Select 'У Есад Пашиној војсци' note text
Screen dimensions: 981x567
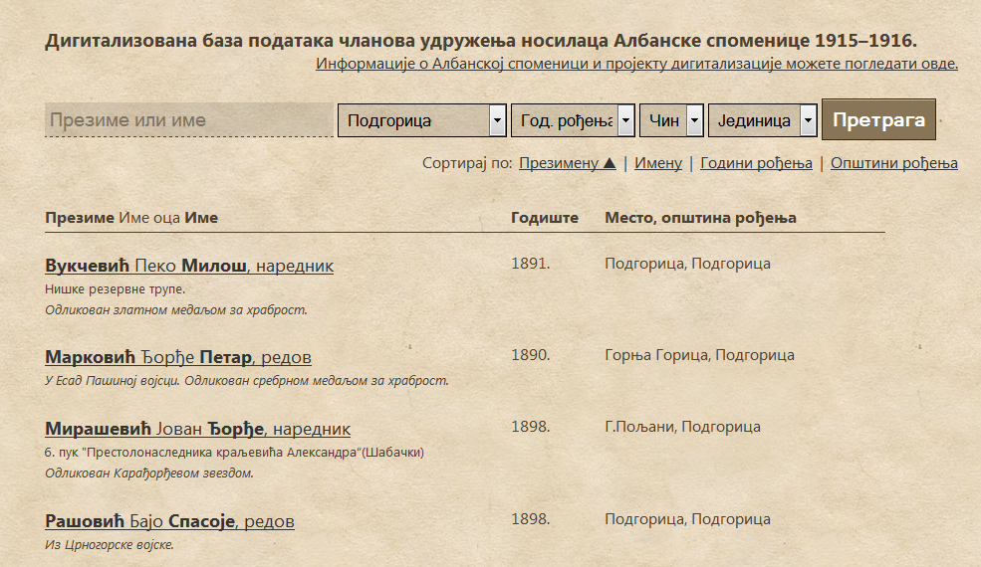tap(114, 381)
